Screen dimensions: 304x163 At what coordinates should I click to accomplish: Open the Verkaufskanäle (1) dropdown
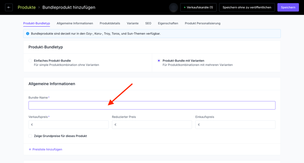pyautogui.click(x=198, y=7)
